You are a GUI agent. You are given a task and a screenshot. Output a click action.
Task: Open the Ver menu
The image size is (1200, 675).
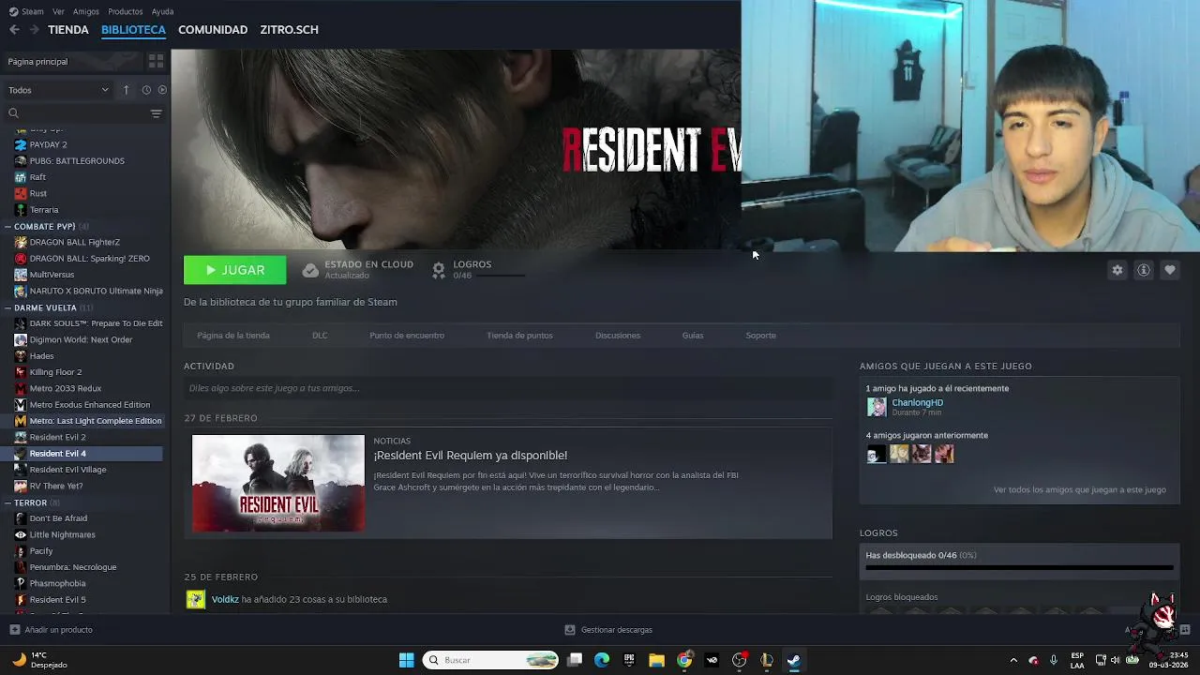coord(58,11)
